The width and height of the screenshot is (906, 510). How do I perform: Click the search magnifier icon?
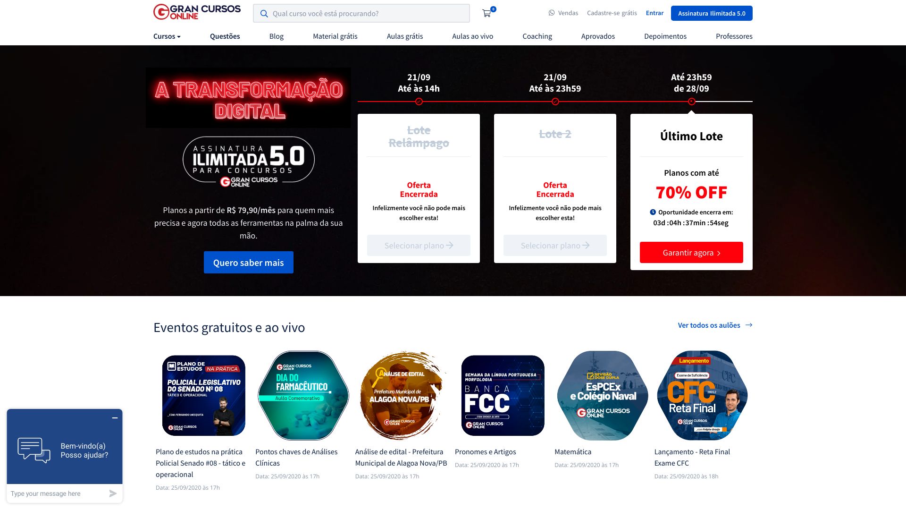coord(264,14)
